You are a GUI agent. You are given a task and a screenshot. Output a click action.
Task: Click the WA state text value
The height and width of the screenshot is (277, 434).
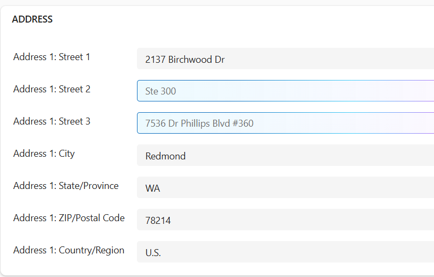point(153,188)
